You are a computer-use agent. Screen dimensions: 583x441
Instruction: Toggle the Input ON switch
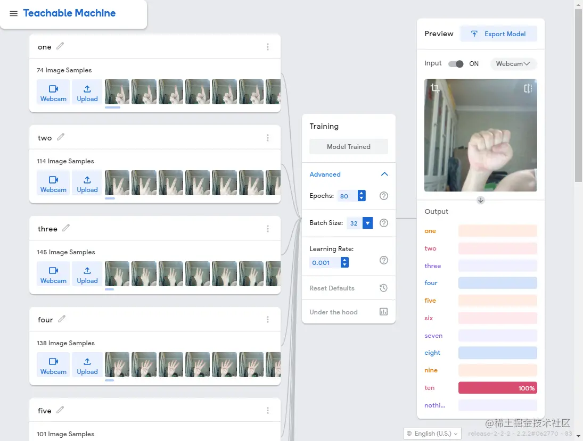(456, 64)
